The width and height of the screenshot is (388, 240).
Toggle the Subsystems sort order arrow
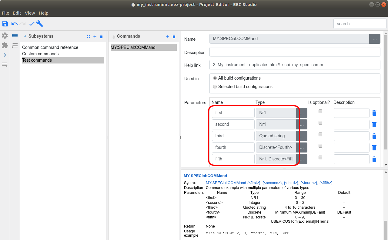click(25, 36)
